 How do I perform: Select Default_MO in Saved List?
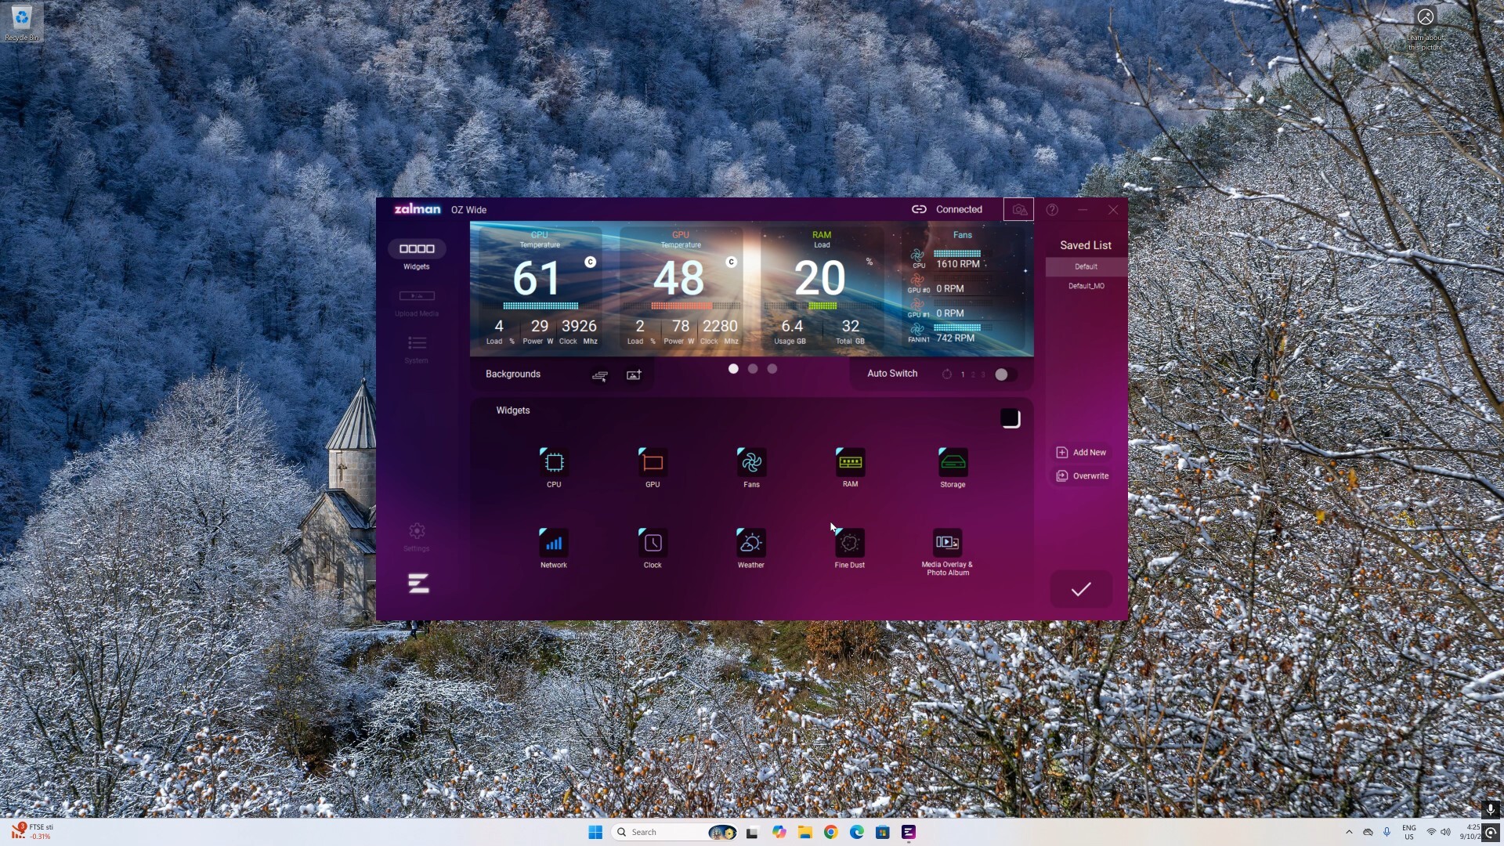pyautogui.click(x=1086, y=286)
